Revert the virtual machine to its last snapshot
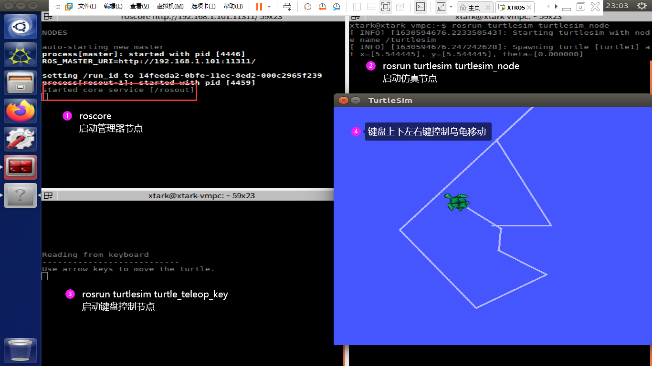 (322, 7)
